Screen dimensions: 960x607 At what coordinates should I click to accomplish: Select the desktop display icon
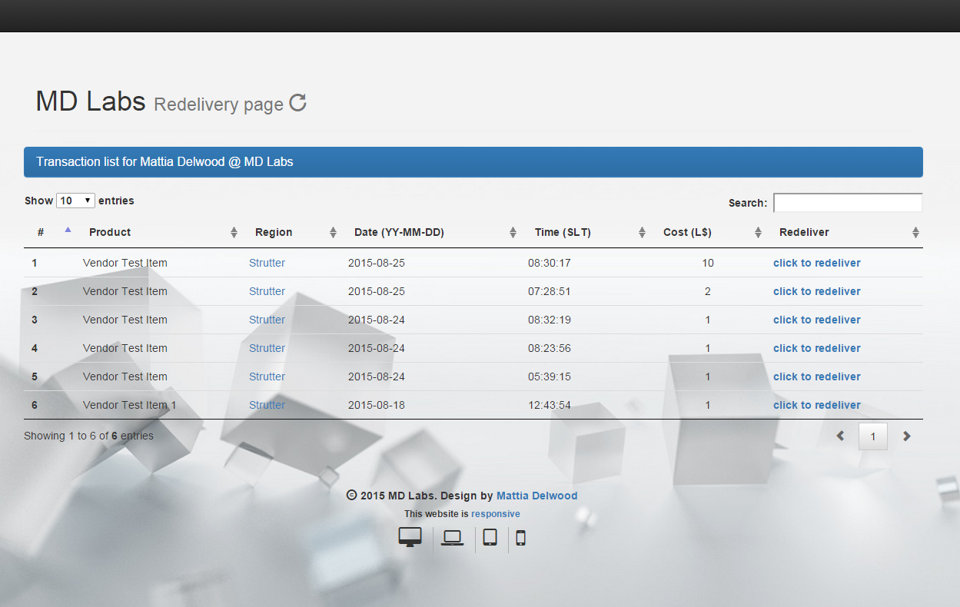tap(410, 536)
